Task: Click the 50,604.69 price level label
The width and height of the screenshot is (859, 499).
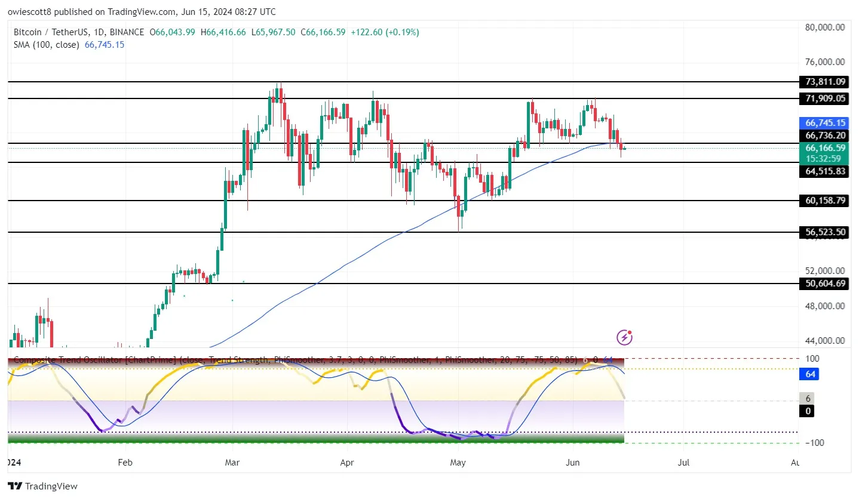Action: point(824,284)
